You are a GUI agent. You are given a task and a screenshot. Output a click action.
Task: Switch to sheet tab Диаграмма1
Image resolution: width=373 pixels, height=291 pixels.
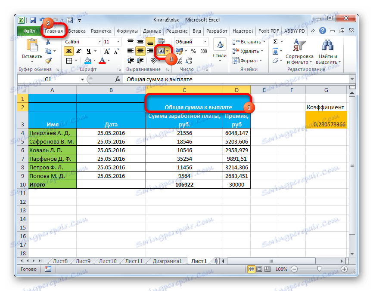pyautogui.click(x=167, y=261)
